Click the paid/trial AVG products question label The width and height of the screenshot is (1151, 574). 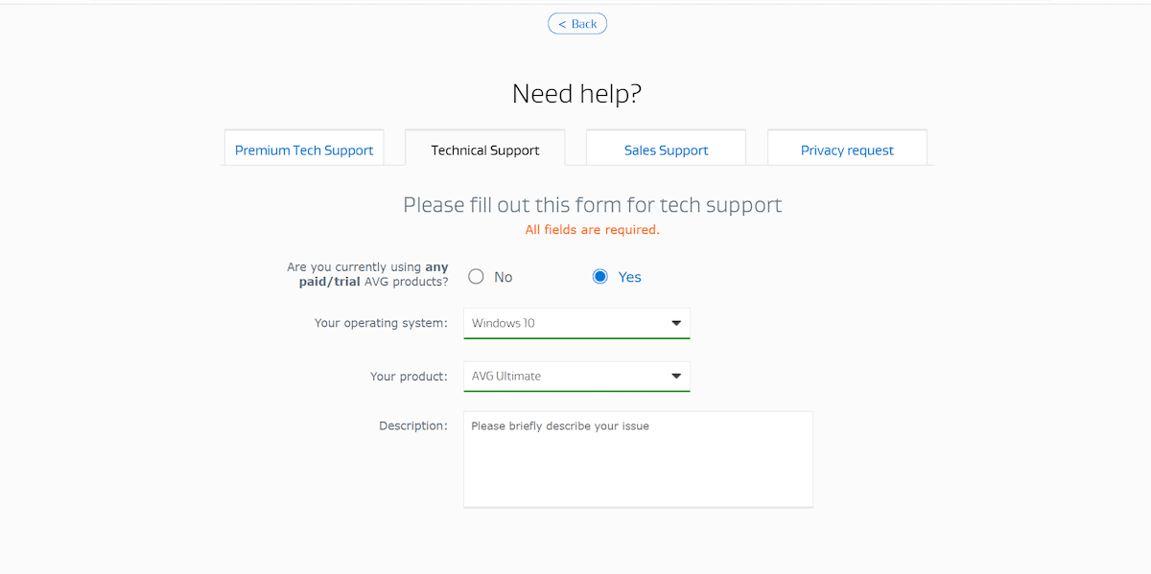[x=368, y=275]
